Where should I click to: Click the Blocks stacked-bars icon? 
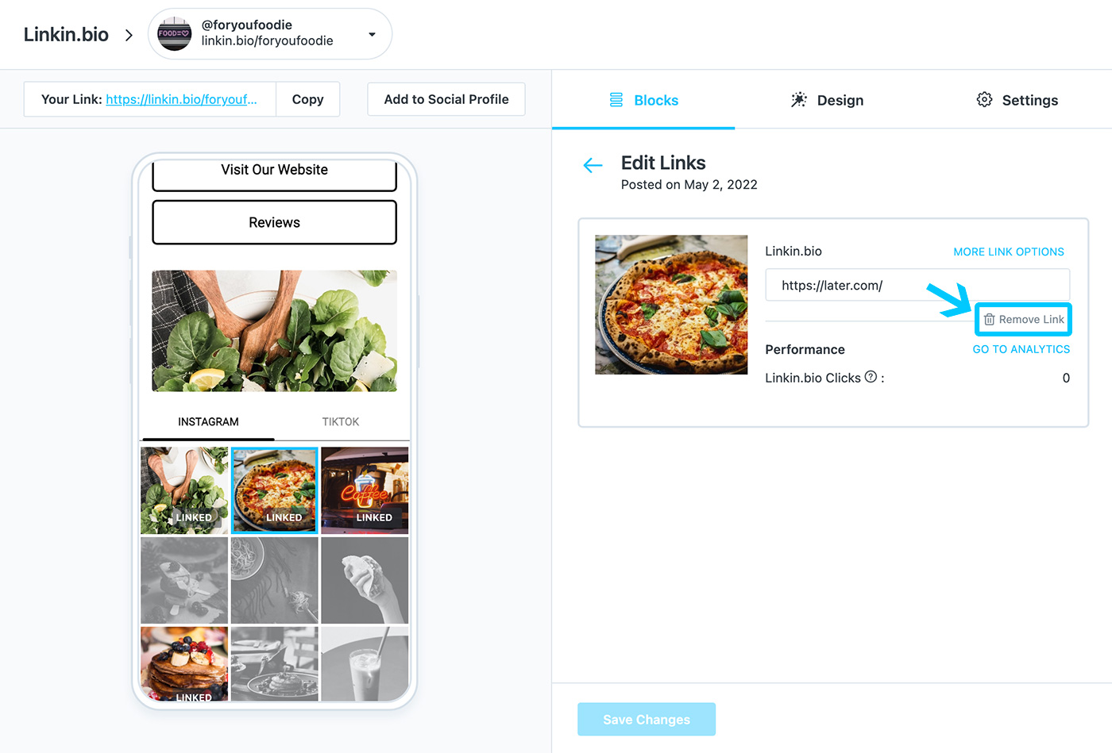(x=616, y=100)
